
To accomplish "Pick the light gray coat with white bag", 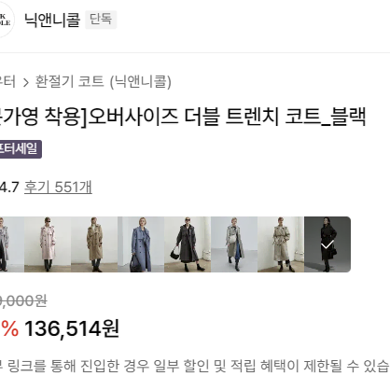I will pyautogui.click(x=234, y=244).
